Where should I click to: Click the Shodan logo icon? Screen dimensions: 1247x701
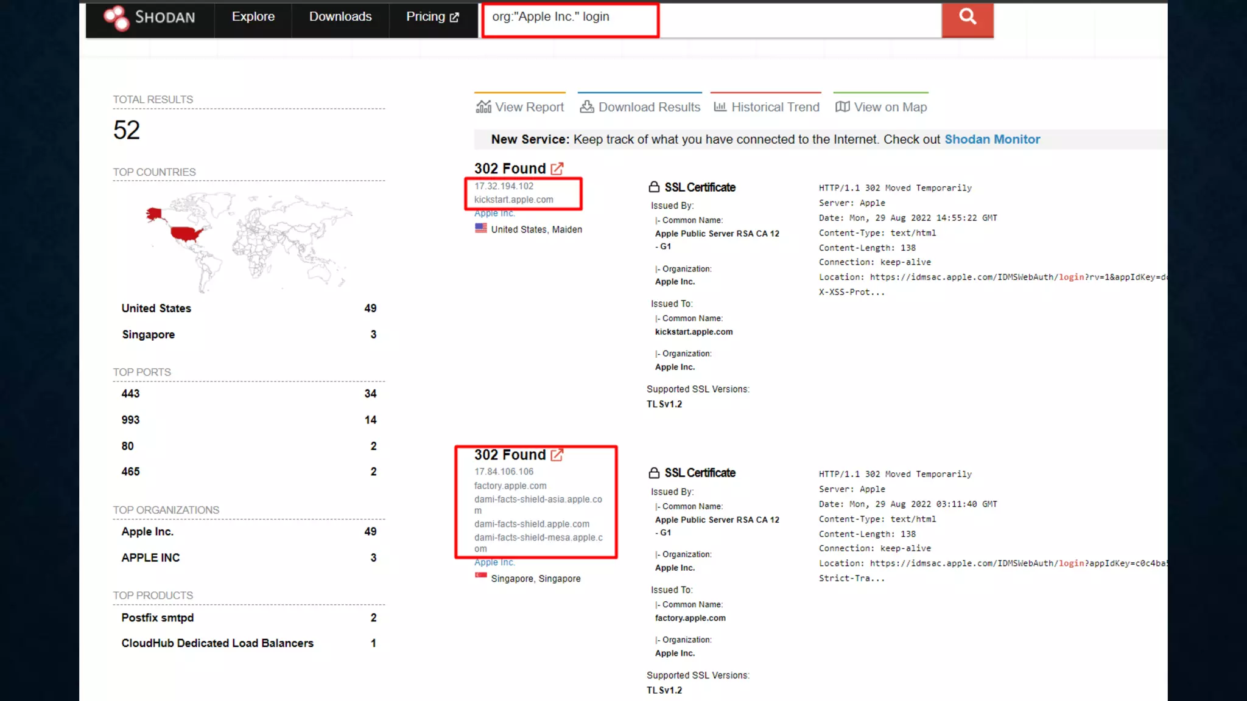pyautogui.click(x=116, y=18)
